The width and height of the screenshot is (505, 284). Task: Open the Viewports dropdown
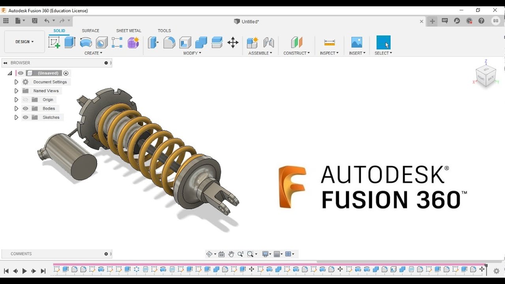290,254
